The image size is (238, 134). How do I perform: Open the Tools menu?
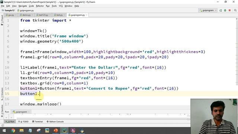click(x=54, y=6)
